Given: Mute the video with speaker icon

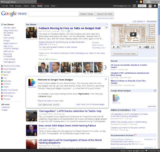Looking at the screenshot, I should pos(118,47).
